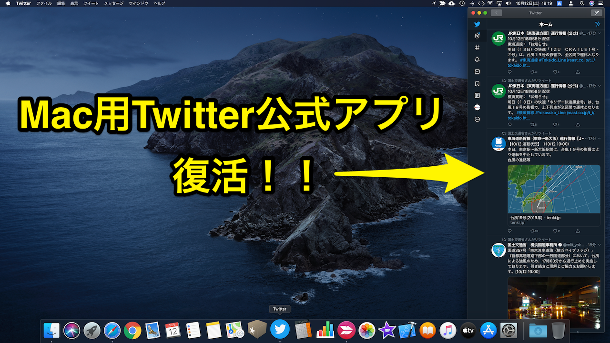Go back using the Twitter title bar arrow
610x343 pixels.
(496, 13)
